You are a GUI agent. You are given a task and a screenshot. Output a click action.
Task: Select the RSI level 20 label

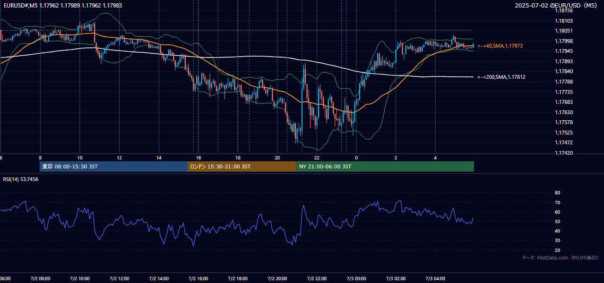click(558, 250)
